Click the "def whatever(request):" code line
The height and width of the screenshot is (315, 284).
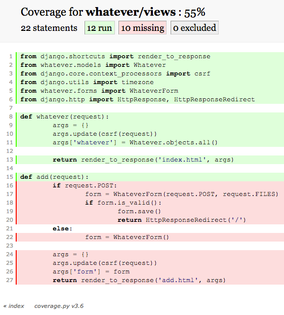tap(150, 116)
